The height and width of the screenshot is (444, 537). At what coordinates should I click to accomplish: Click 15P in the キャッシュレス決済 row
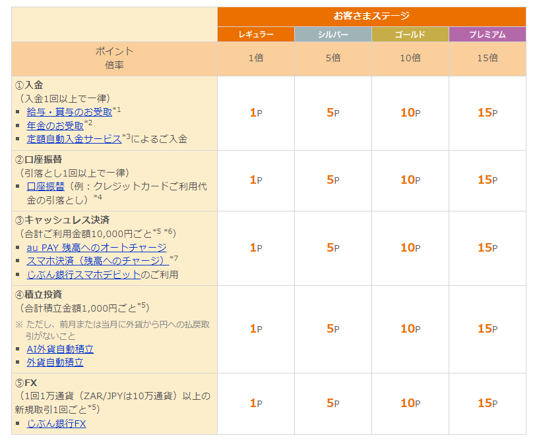(x=488, y=248)
